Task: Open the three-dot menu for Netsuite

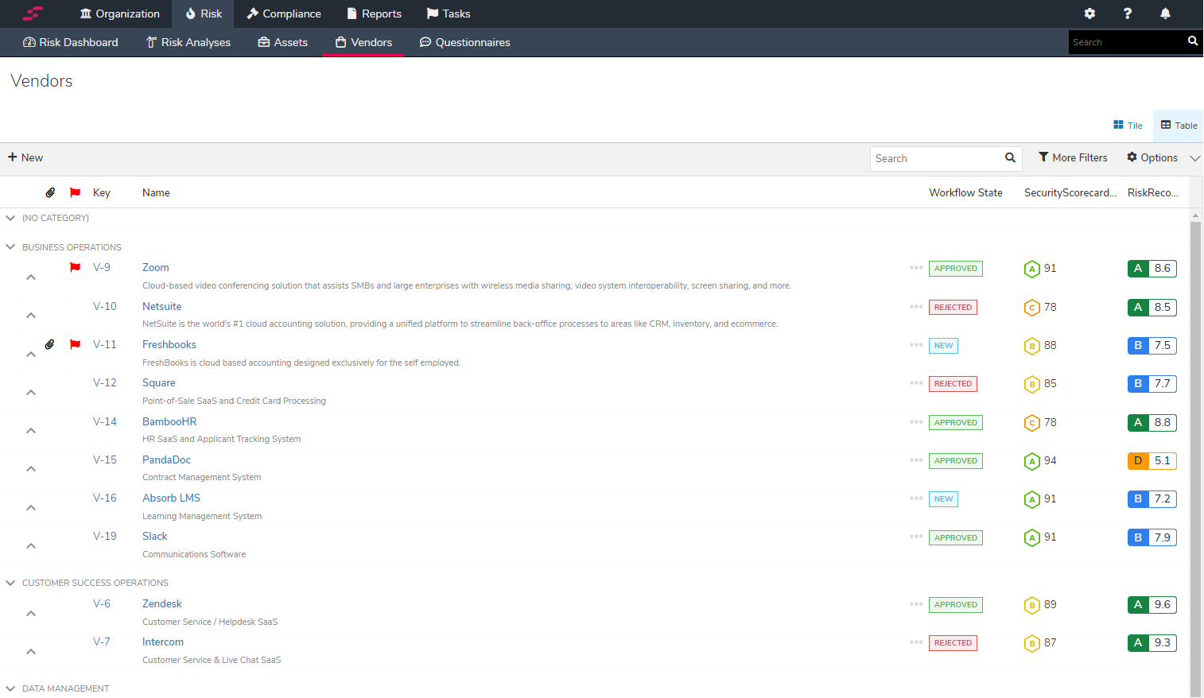Action: (x=916, y=307)
